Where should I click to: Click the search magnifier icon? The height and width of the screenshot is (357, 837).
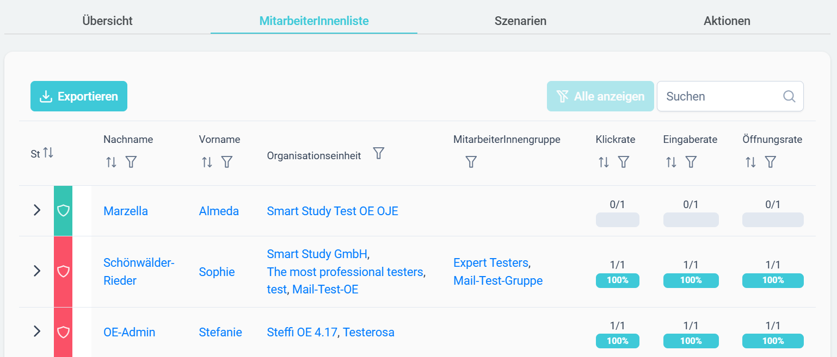pos(789,96)
